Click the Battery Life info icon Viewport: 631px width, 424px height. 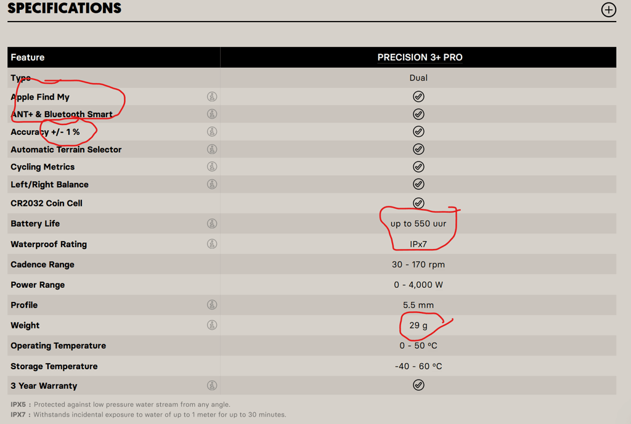(x=212, y=224)
